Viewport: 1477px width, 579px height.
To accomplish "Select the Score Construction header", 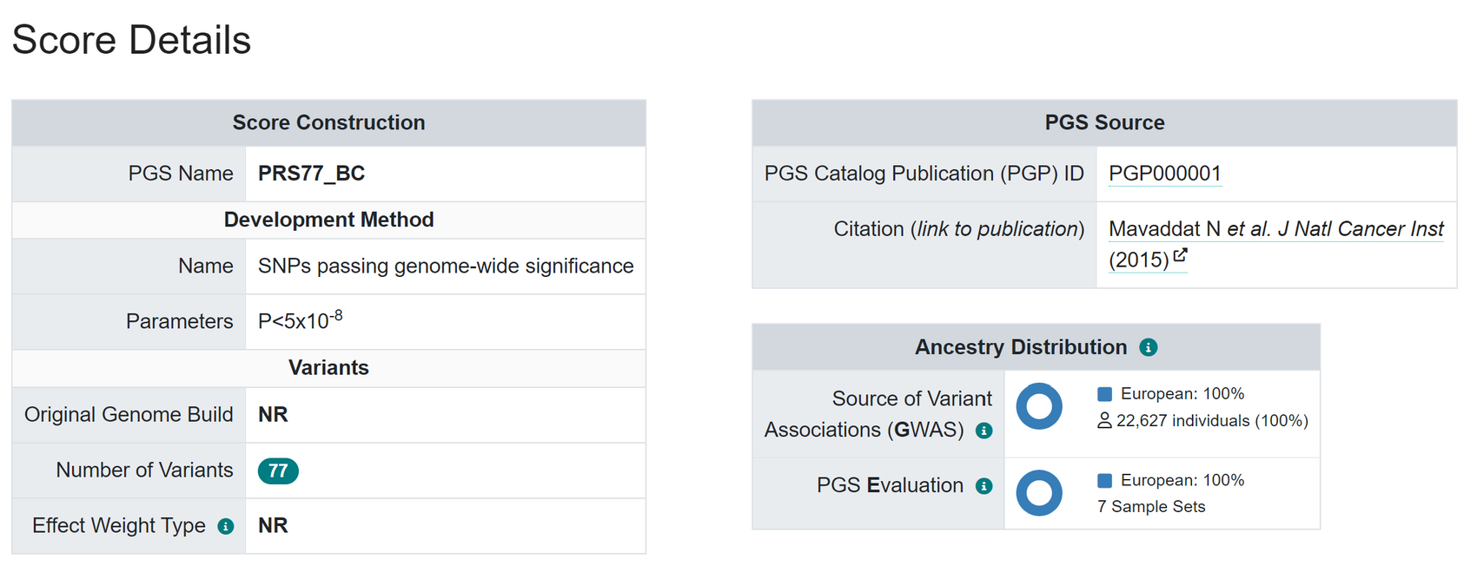I will pyautogui.click(x=328, y=122).
